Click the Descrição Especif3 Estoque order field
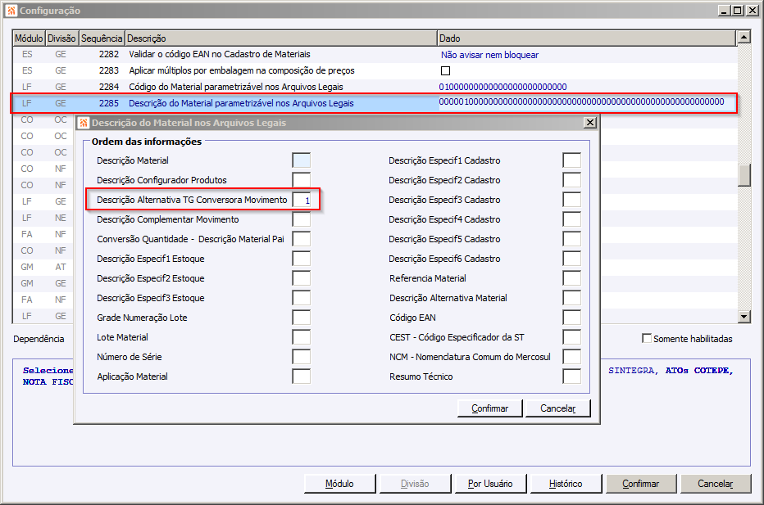 [301, 298]
